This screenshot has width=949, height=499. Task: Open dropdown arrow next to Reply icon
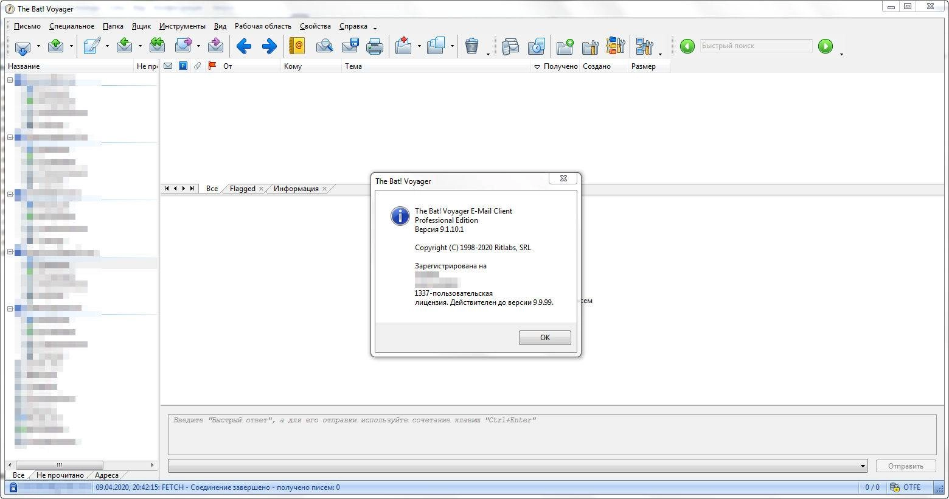[140, 46]
